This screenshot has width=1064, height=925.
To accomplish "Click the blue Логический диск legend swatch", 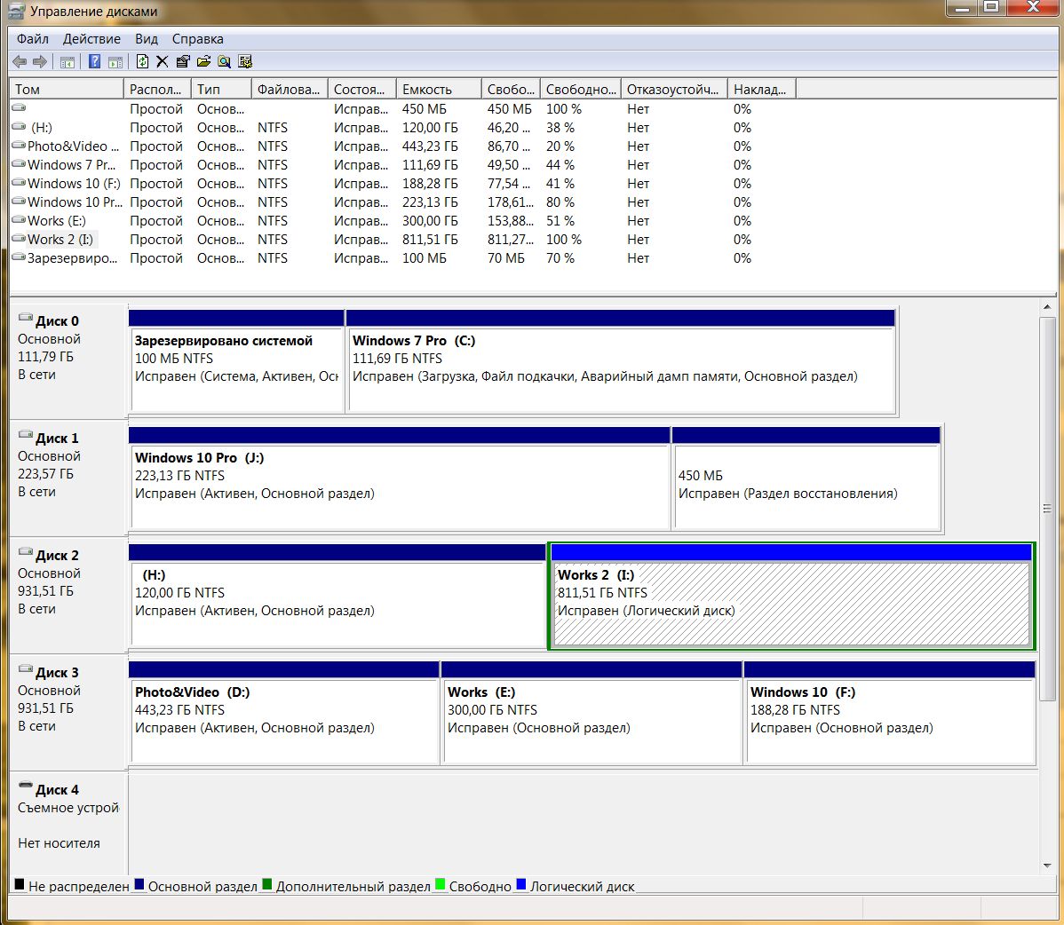I will point(521,885).
